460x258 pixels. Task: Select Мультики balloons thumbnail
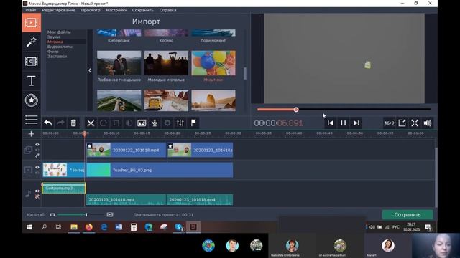click(213, 63)
